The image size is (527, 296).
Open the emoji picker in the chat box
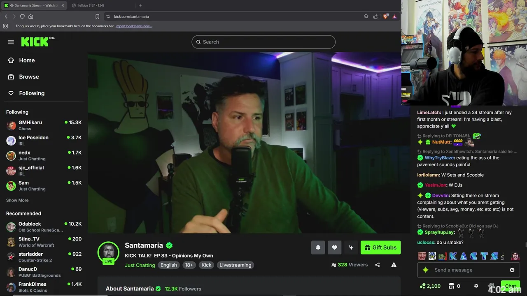click(512, 270)
